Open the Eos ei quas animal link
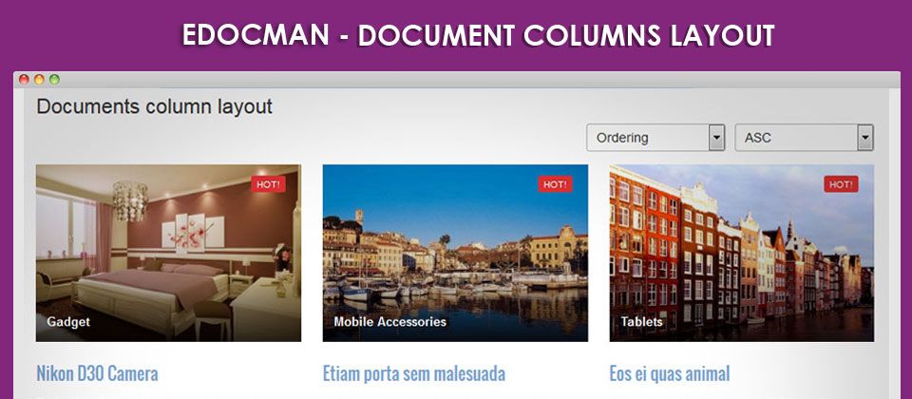912x399 pixels. 670,373
